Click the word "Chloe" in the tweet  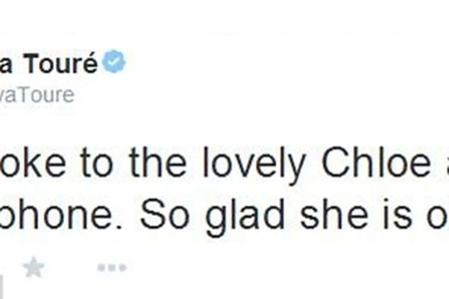point(375,164)
